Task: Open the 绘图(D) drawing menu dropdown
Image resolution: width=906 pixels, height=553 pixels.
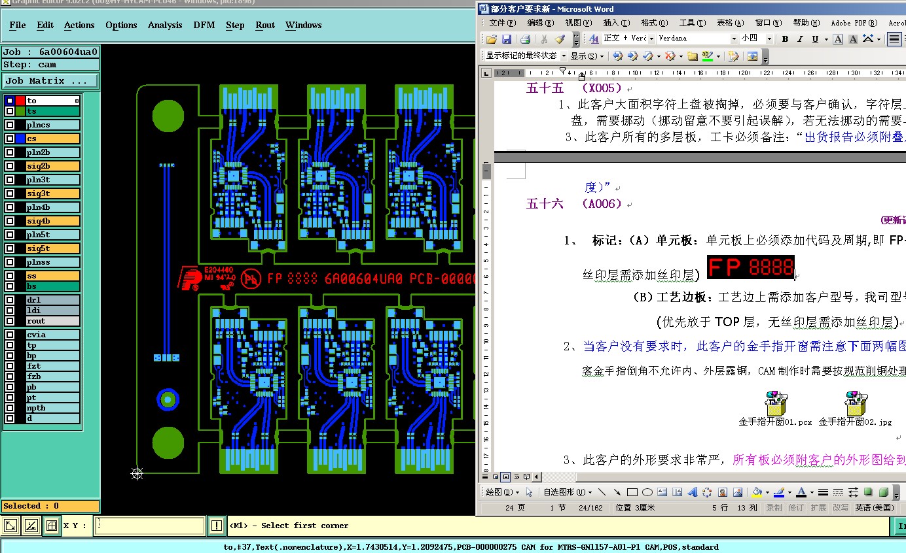Action: point(502,492)
